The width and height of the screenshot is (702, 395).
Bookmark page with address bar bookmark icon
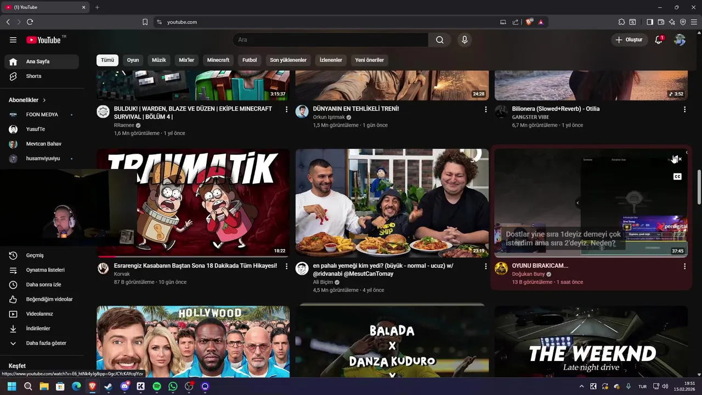(x=145, y=22)
